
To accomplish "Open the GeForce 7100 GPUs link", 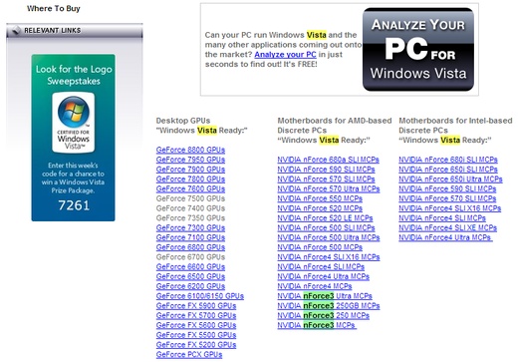I will point(190,237).
